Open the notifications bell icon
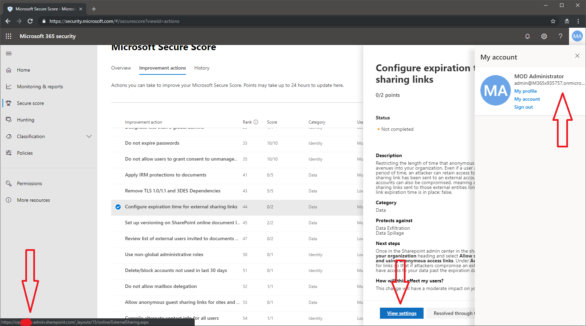 pos(527,36)
